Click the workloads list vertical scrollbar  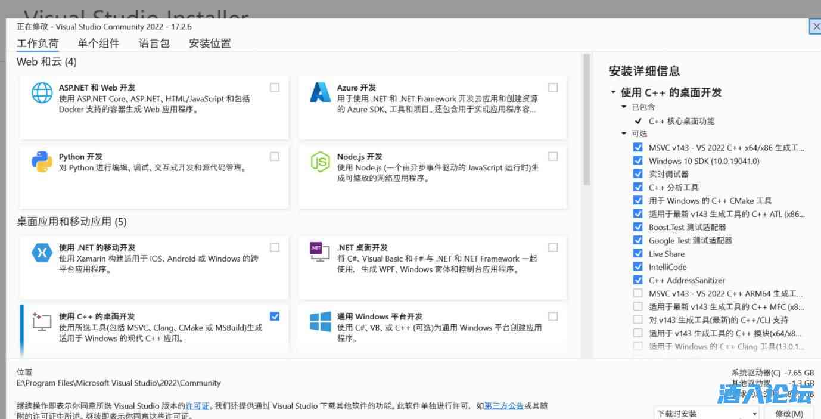[586, 119]
